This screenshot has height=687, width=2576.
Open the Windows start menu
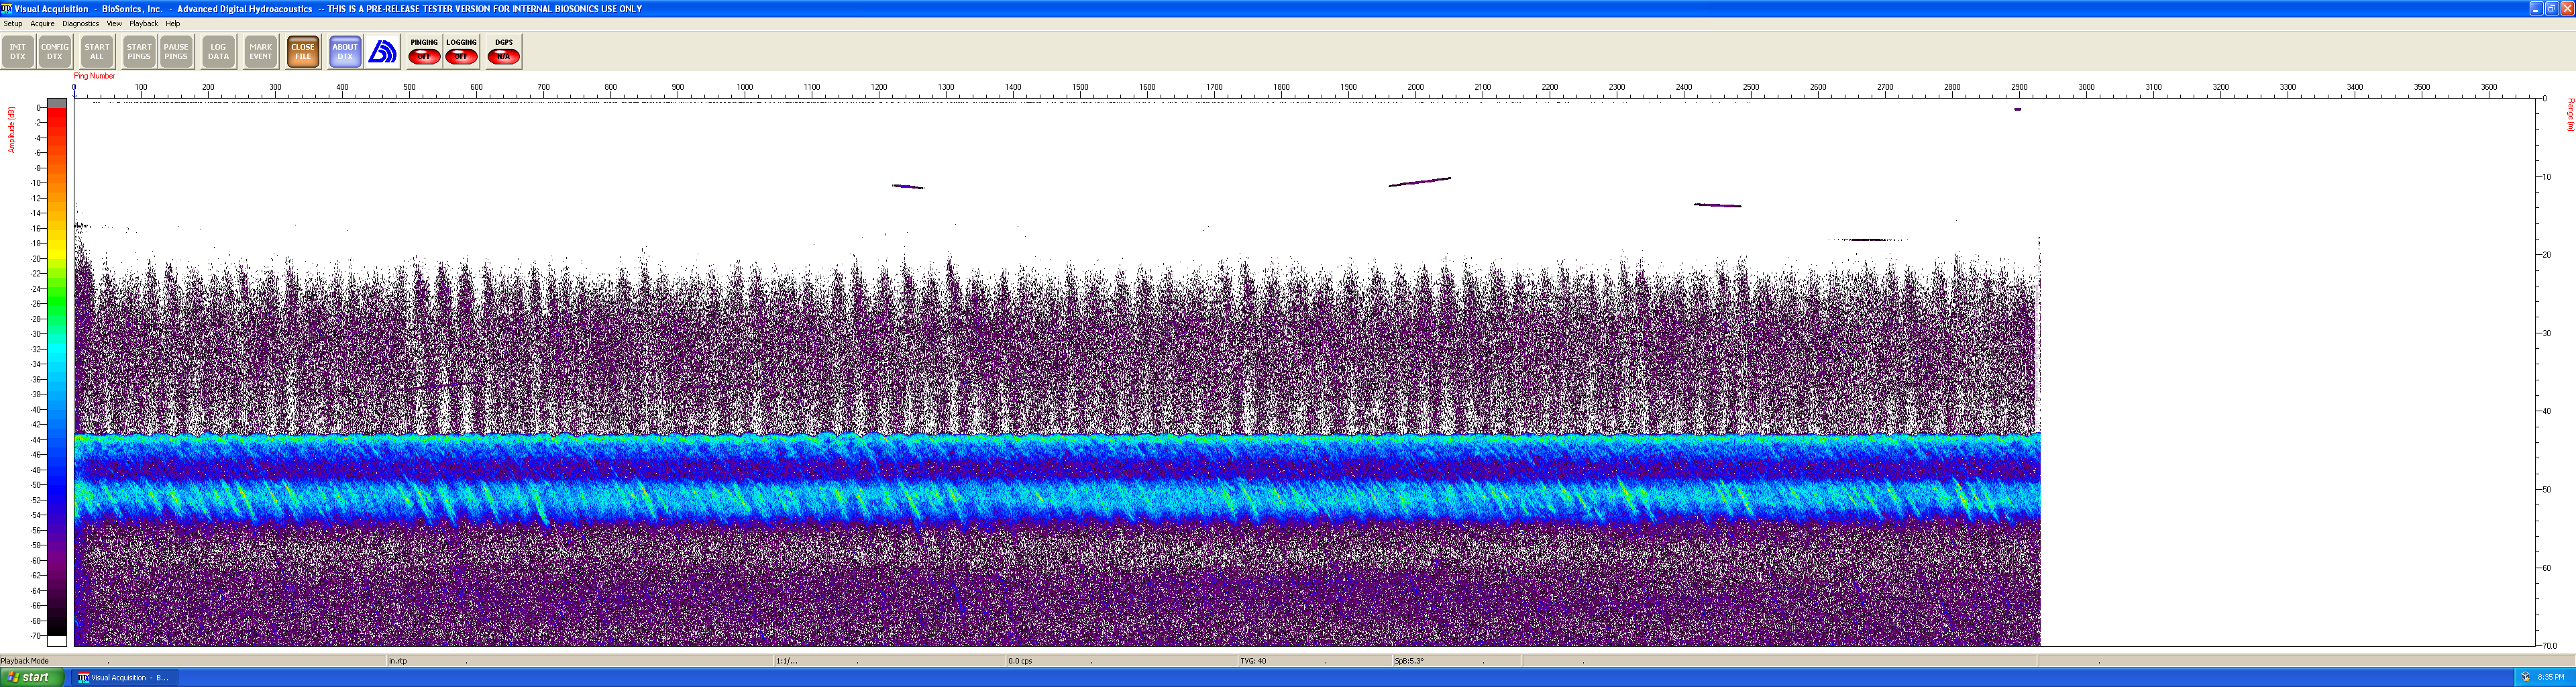pyautogui.click(x=32, y=677)
